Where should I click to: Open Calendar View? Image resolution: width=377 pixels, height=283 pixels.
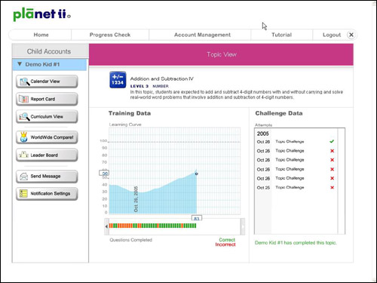[x=47, y=82]
